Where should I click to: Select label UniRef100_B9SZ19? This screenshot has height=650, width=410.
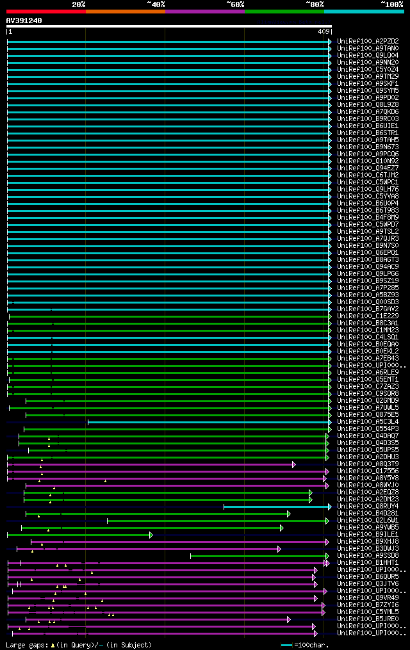[x=368, y=281]
